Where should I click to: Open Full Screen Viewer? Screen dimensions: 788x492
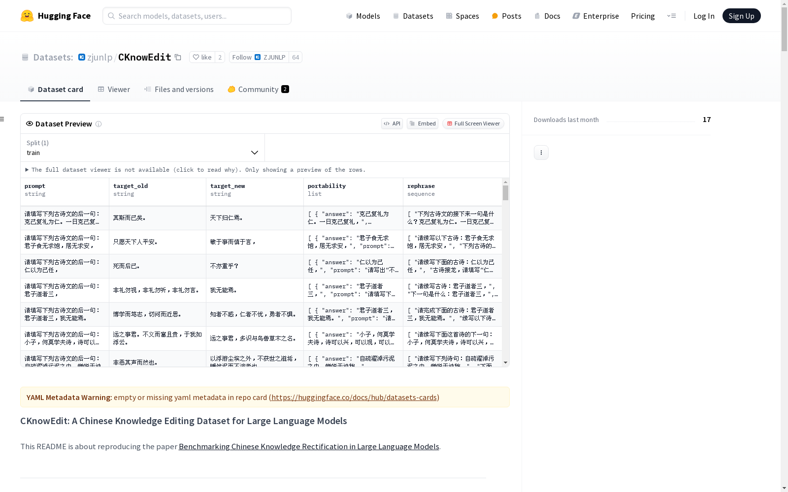click(x=473, y=123)
